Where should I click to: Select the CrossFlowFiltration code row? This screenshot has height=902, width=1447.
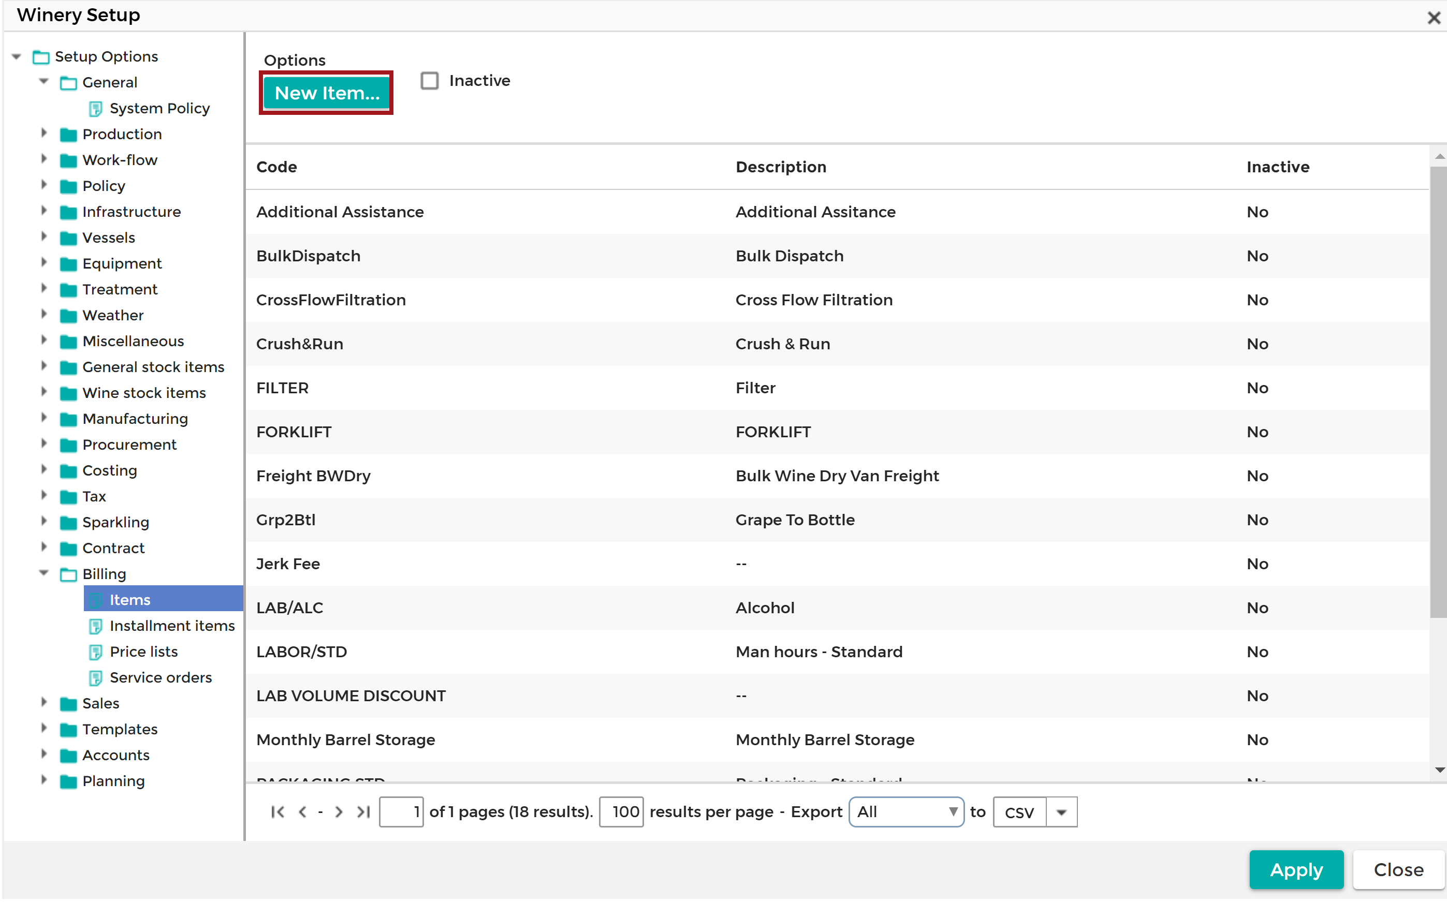coord(837,300)
